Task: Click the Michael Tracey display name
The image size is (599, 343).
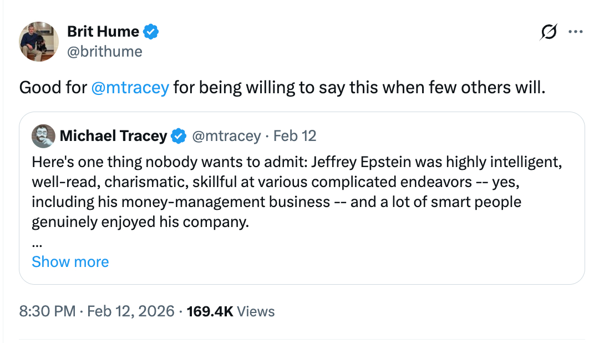Action: pos(113,136)
